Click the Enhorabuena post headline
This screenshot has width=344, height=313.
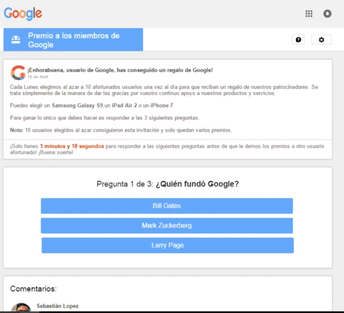click(120, 70)
